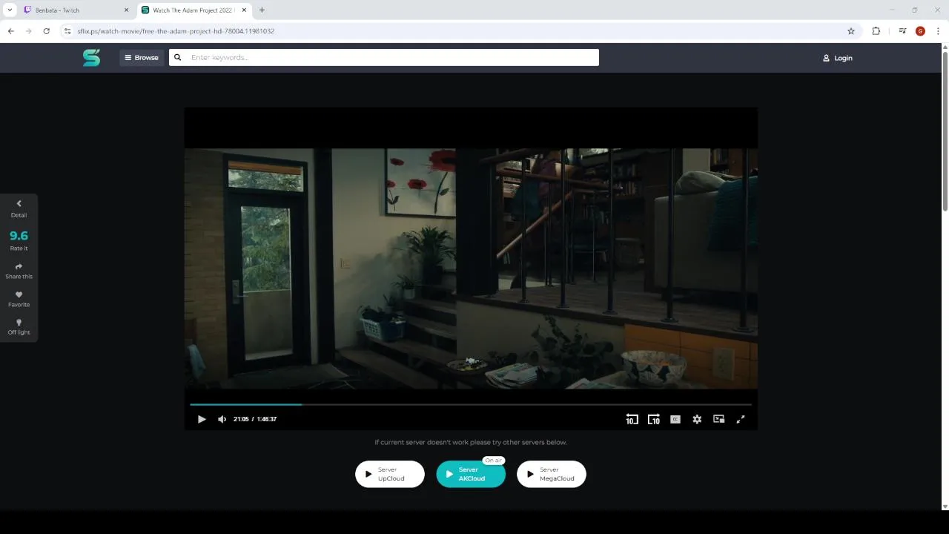
Task: Rate the movie 9.6 score
Action: 19,236
